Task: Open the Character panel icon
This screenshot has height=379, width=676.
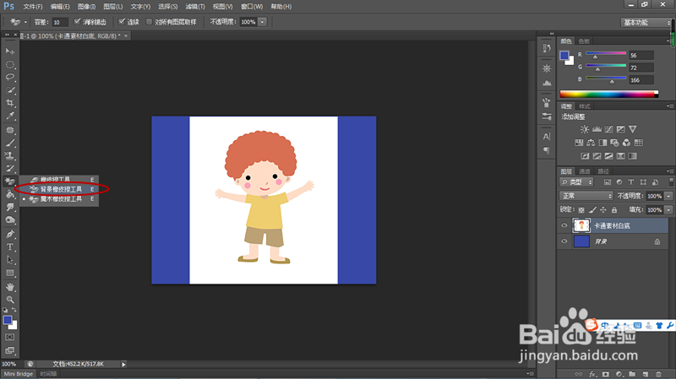Action: coord(547,137)
